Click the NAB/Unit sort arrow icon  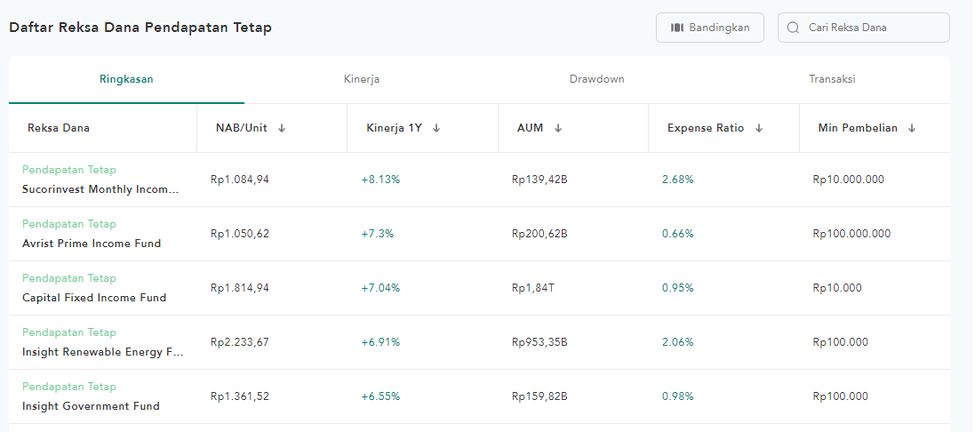click(282, 128)
